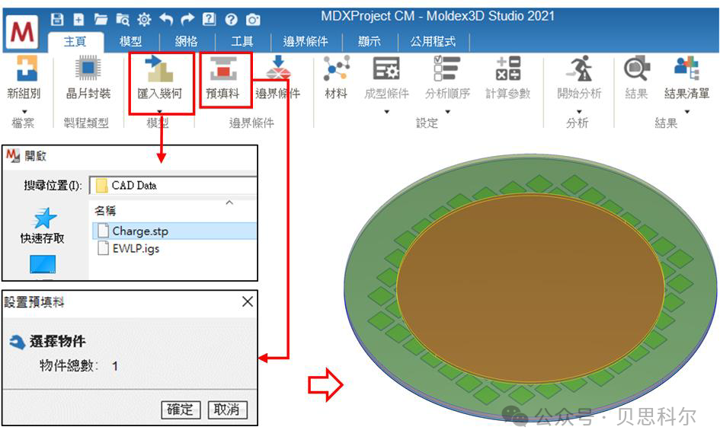
Task: Close the 設置預填料 dialog
Action: click(248, 301)
